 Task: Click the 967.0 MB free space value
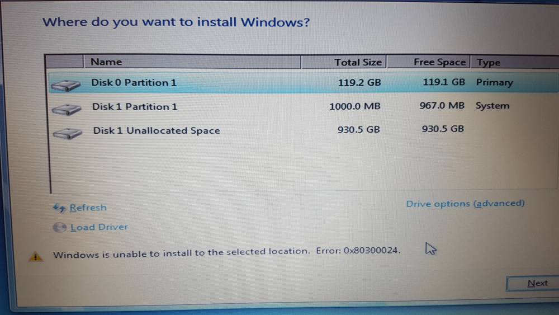442,106
